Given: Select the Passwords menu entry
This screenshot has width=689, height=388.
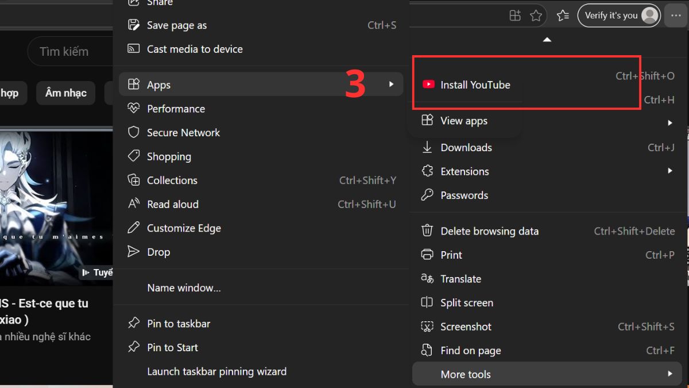Looking at the screenshot, I should click(x=548, y=195).
